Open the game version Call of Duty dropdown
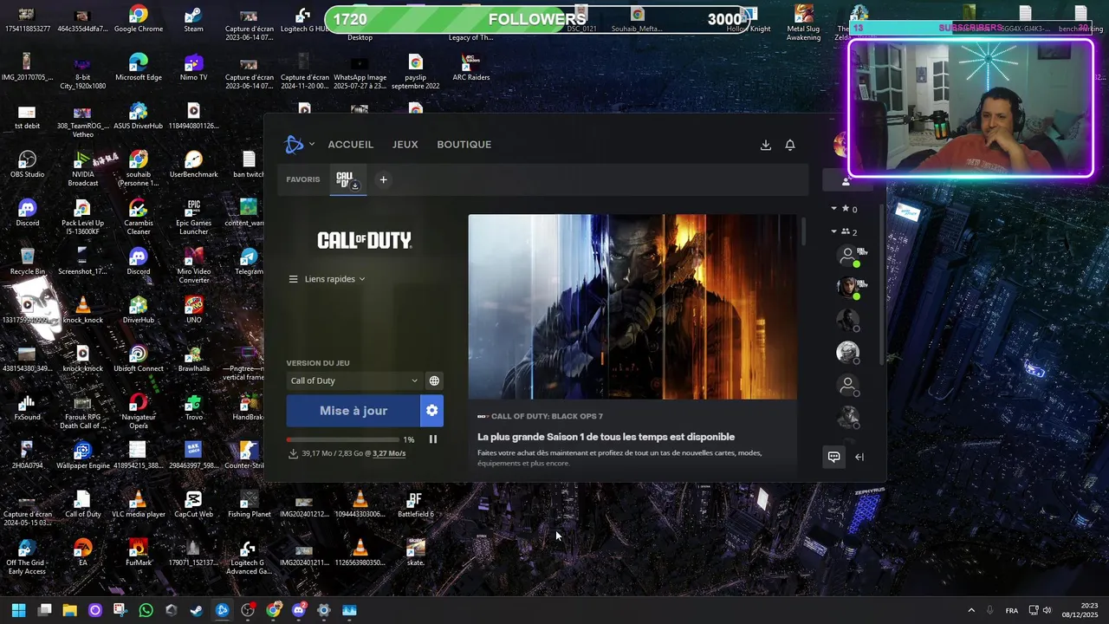The image size is (1109, 624). (x=353, y=380)
